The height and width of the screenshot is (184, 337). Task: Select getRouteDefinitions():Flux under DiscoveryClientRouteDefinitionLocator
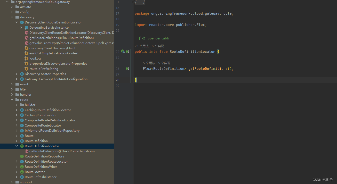coord(62,38)
